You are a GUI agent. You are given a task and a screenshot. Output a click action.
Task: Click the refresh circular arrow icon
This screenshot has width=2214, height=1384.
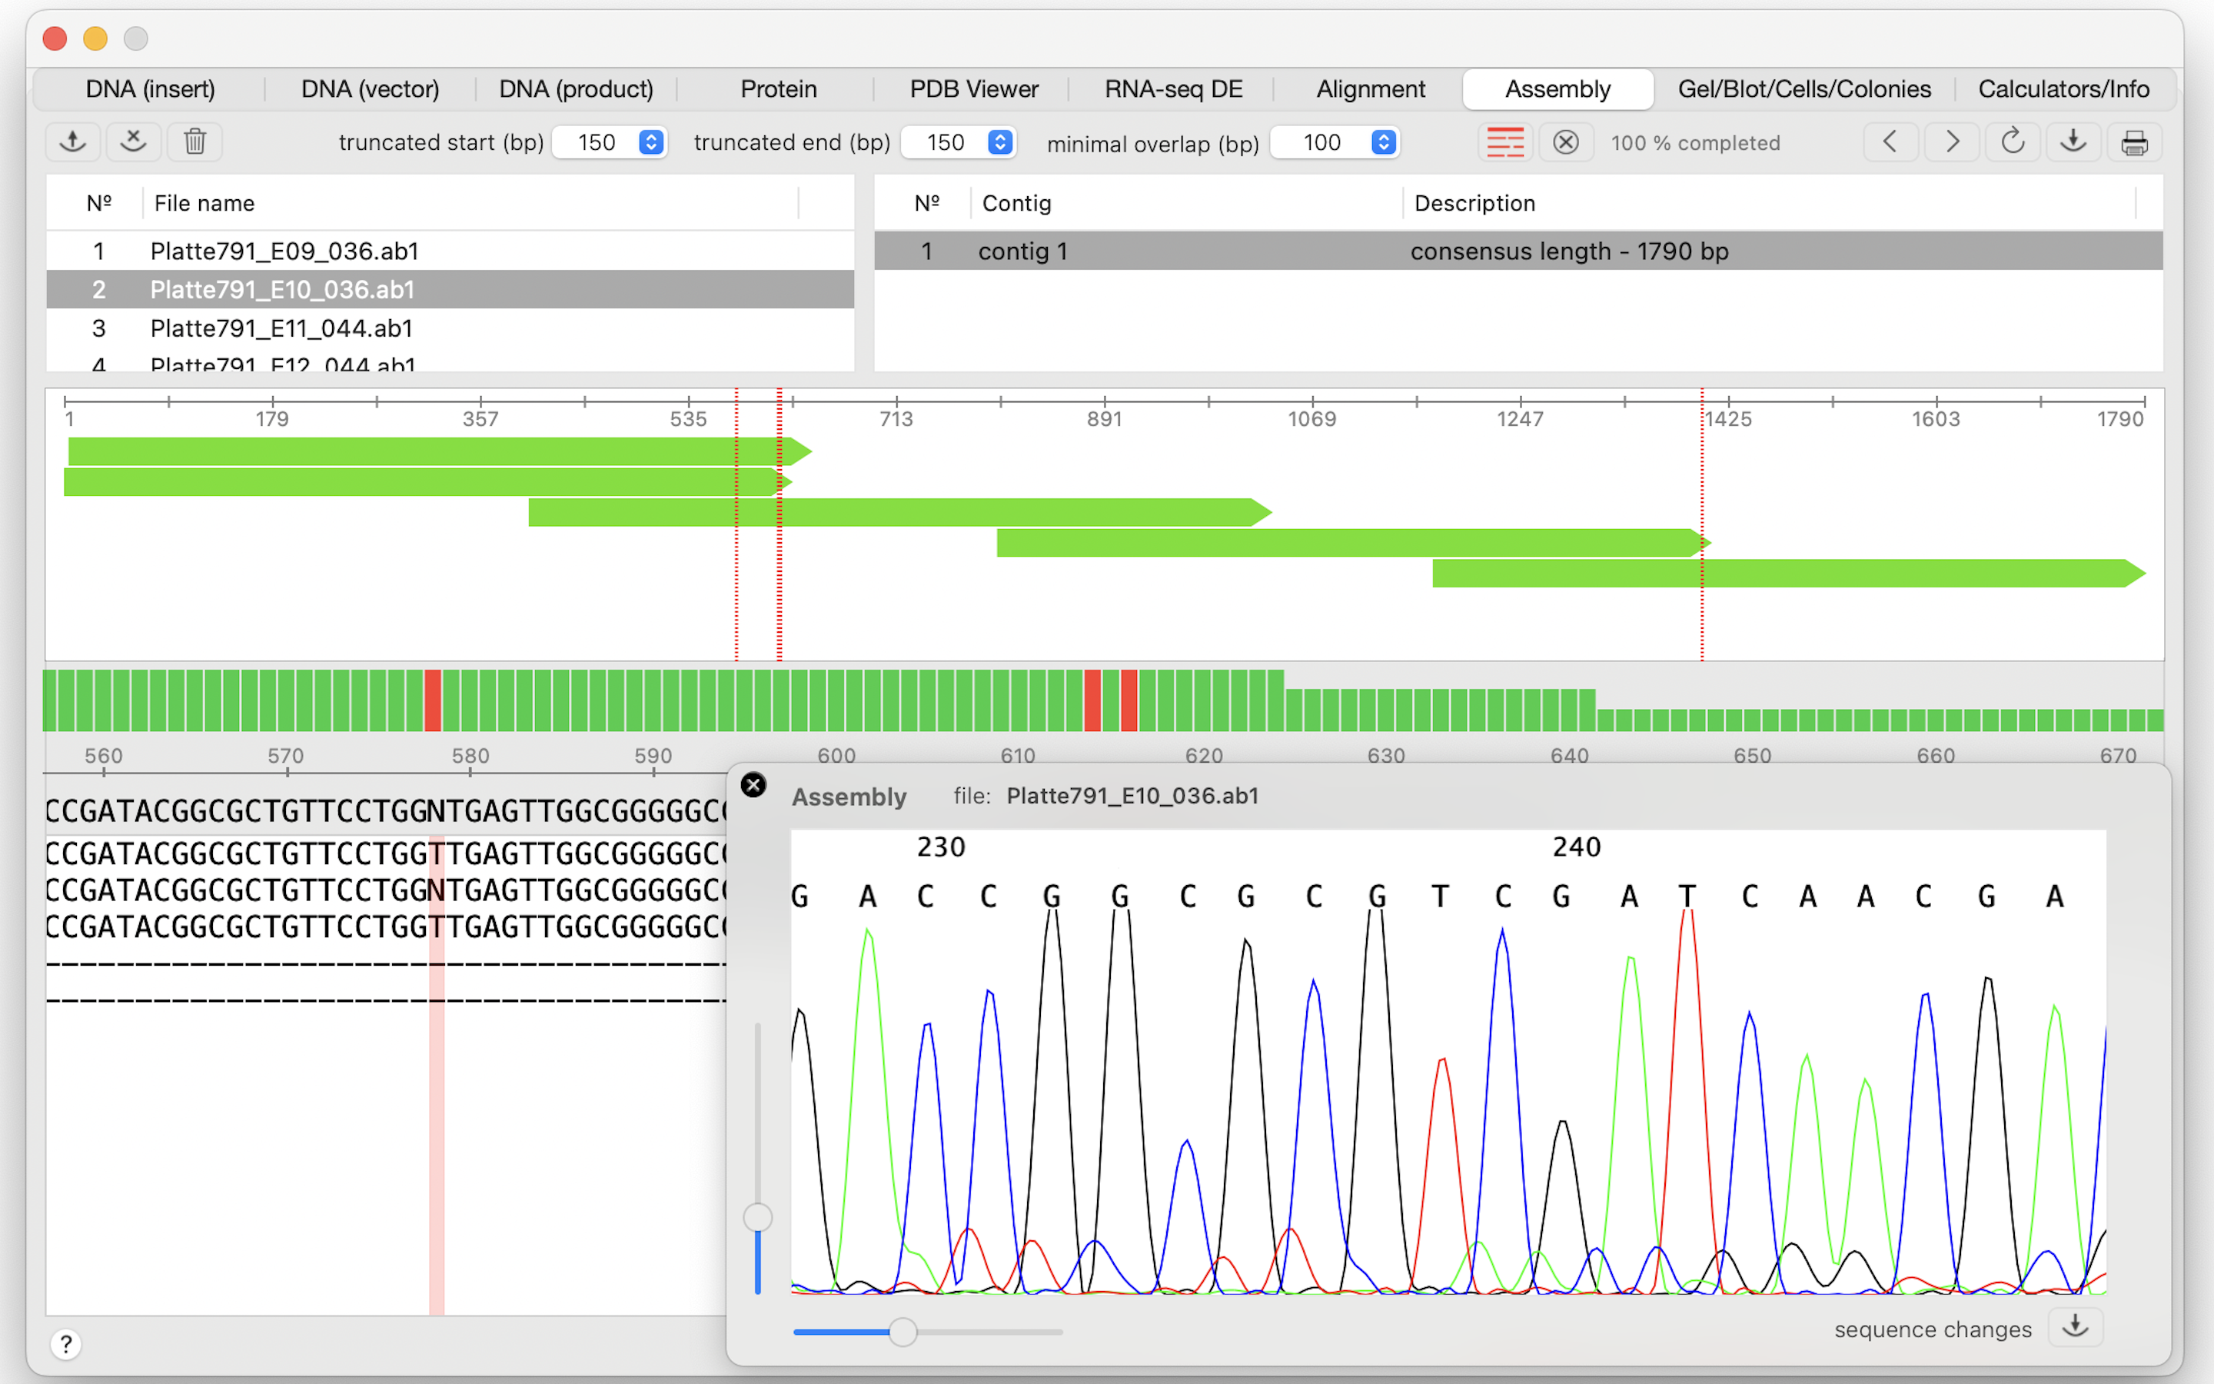click(x=2012, y=142)
